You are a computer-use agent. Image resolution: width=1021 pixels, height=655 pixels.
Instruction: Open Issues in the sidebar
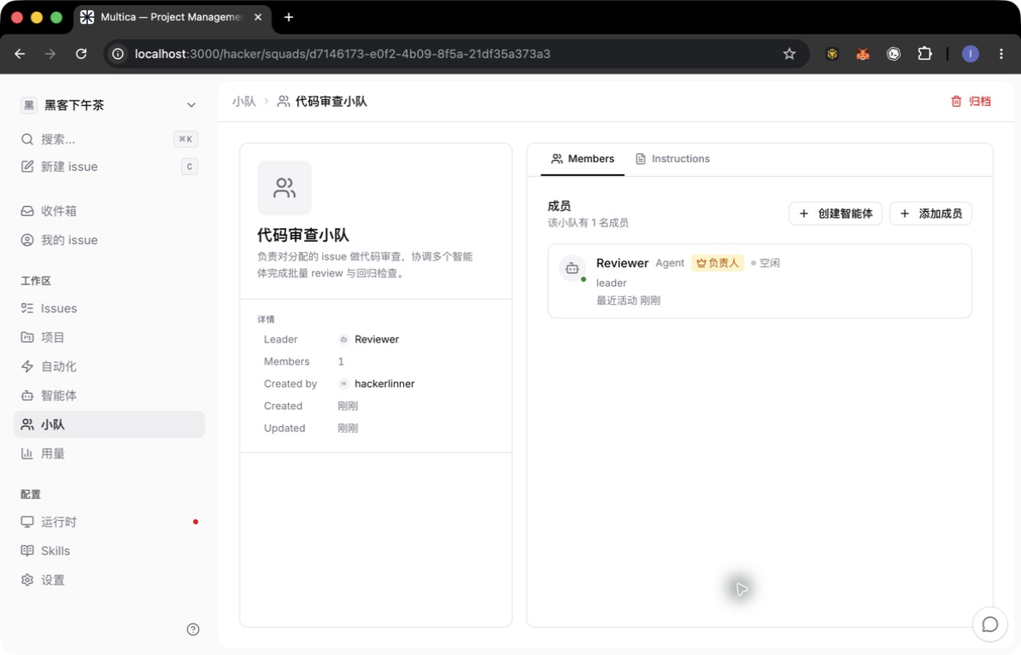coord(109,308)
